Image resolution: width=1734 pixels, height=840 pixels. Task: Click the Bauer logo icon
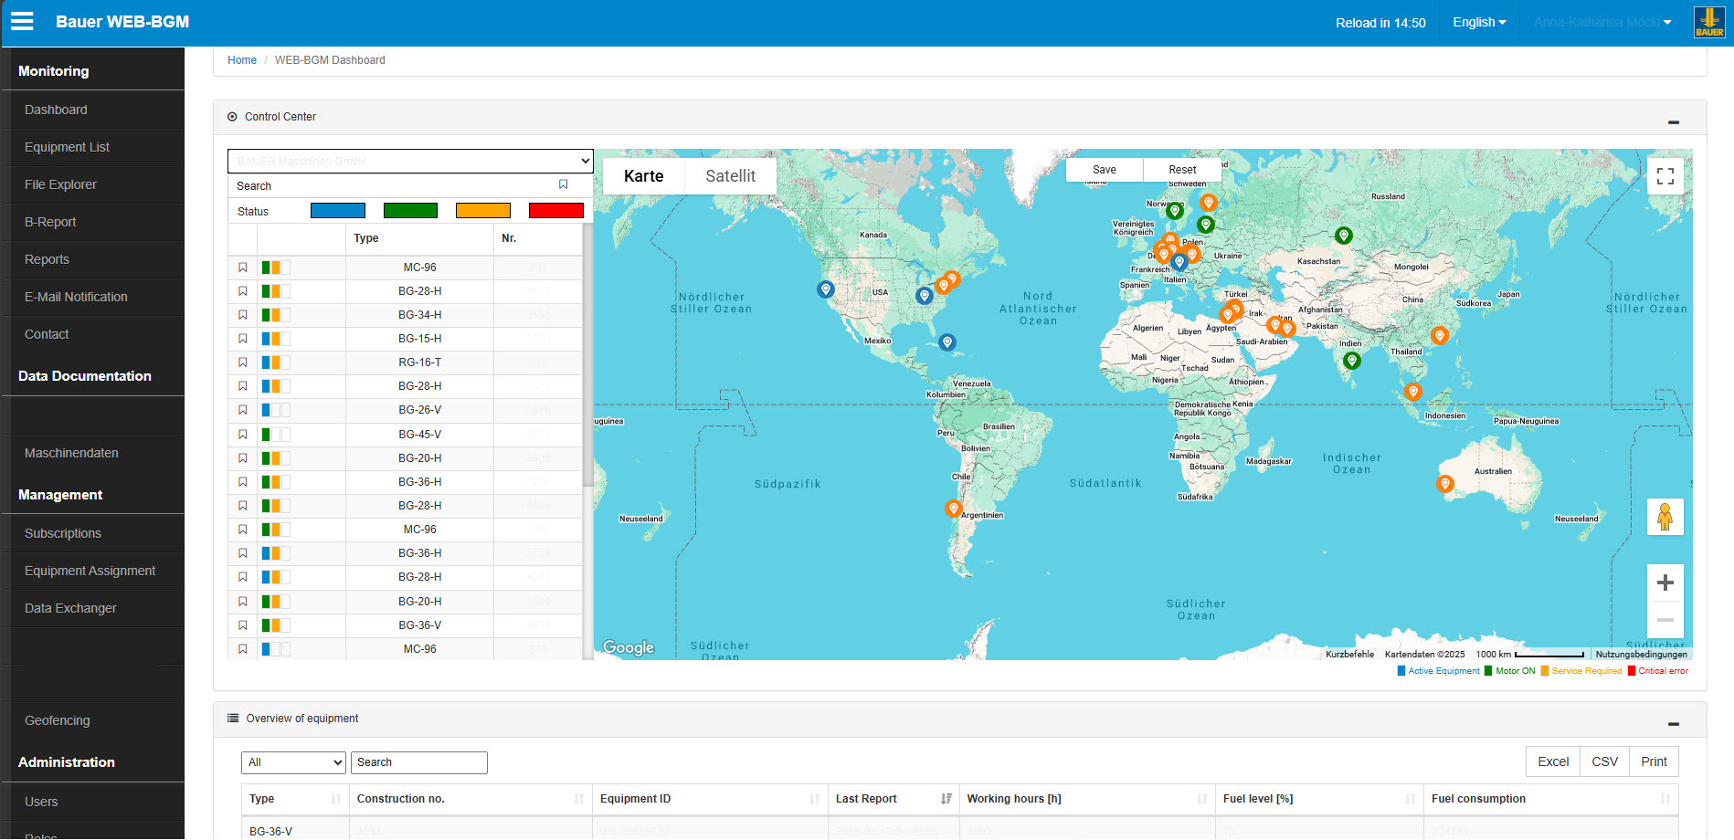[x=1709, y=22]
